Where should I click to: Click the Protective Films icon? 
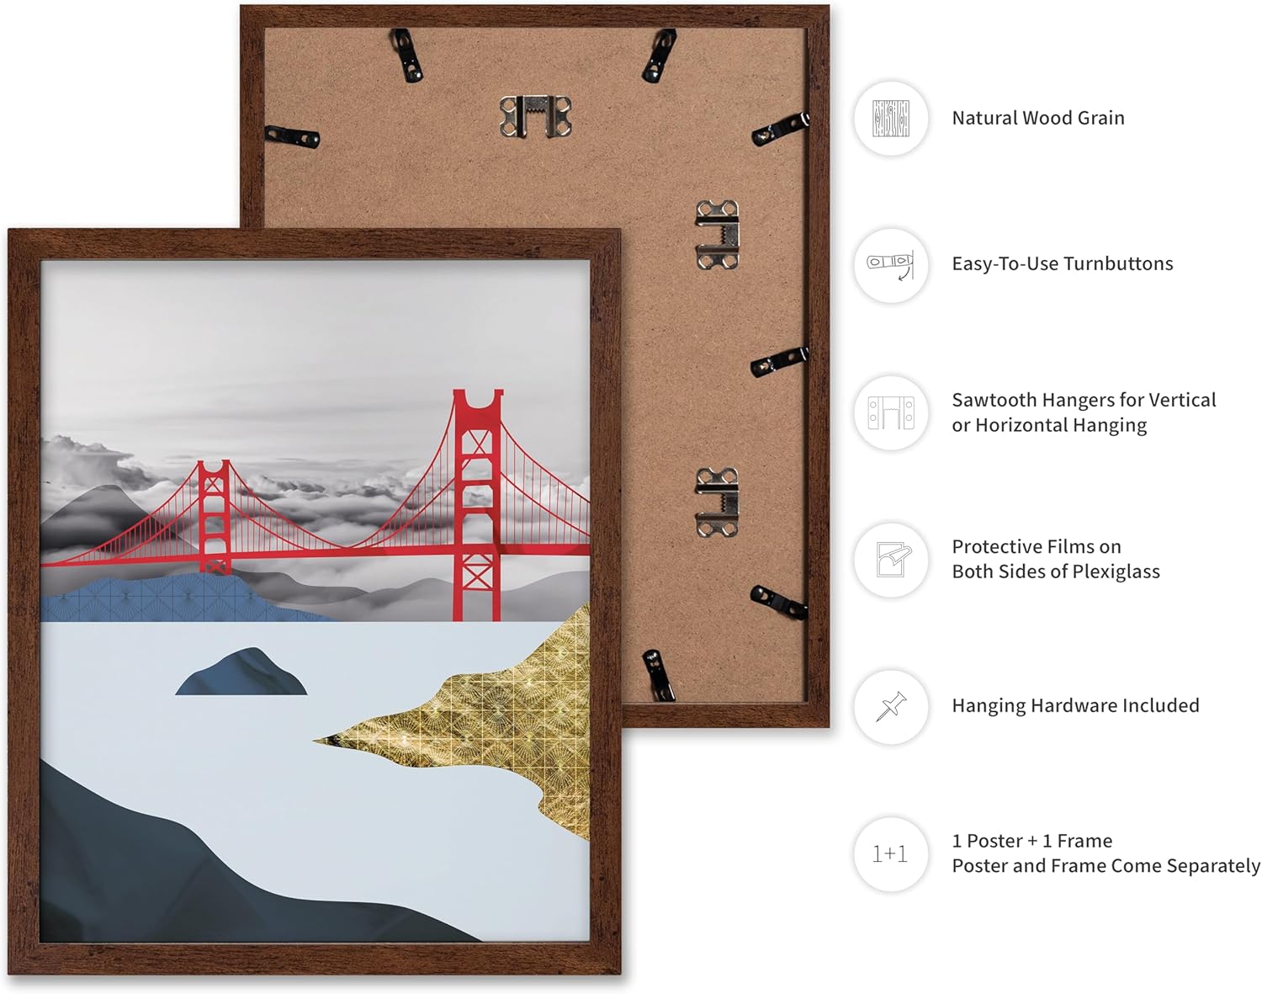891,560
